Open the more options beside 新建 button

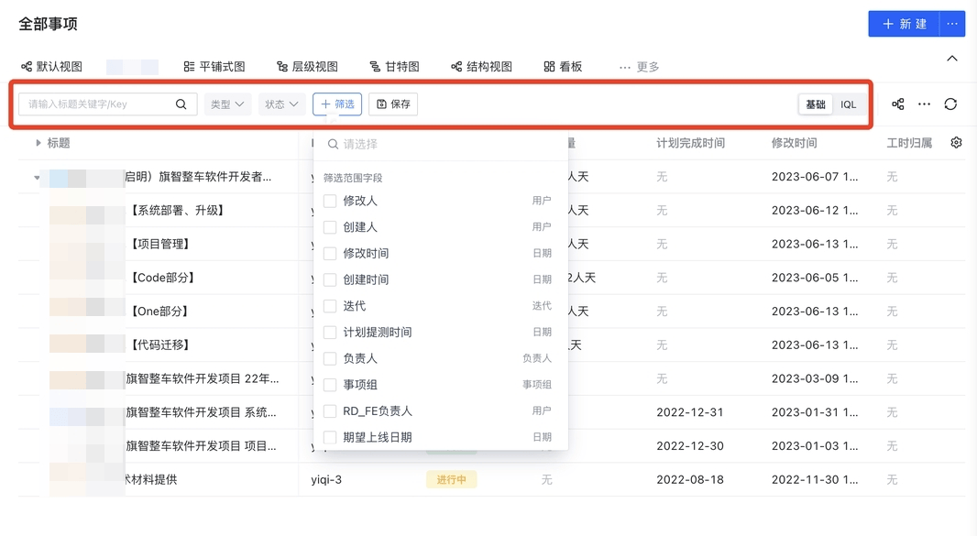tap(952, 24)
